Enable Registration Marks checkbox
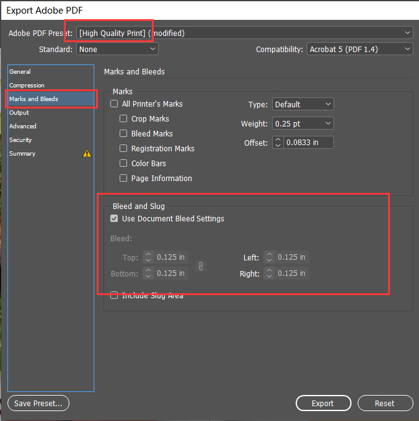Image resolution: width=419 pixels, height=421 pixels. [x=123, y=148]
